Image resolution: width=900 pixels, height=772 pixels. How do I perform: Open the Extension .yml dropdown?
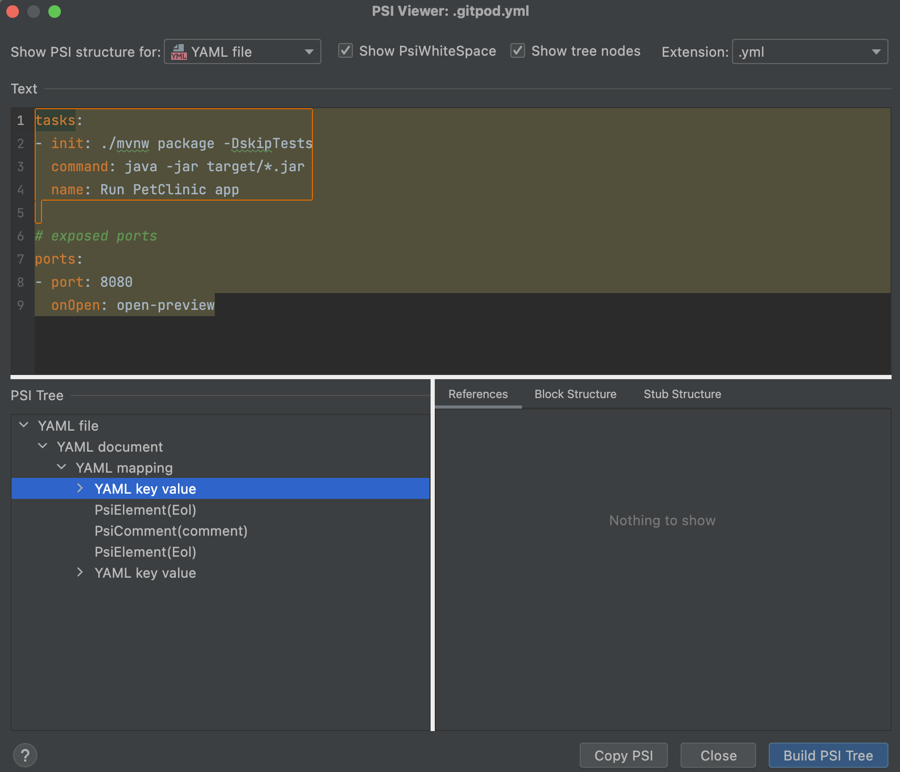click(810, 52)
